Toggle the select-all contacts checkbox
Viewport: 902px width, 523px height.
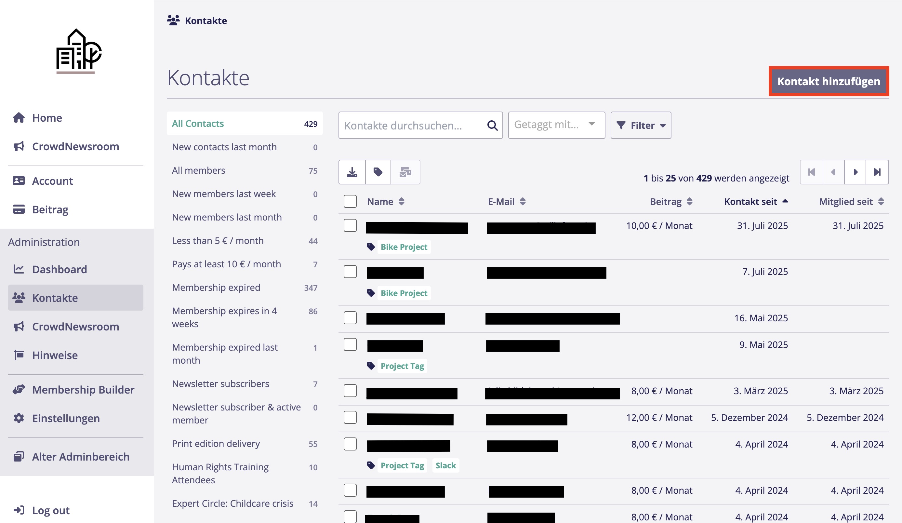pyautogui.click(x=350, y=202)
